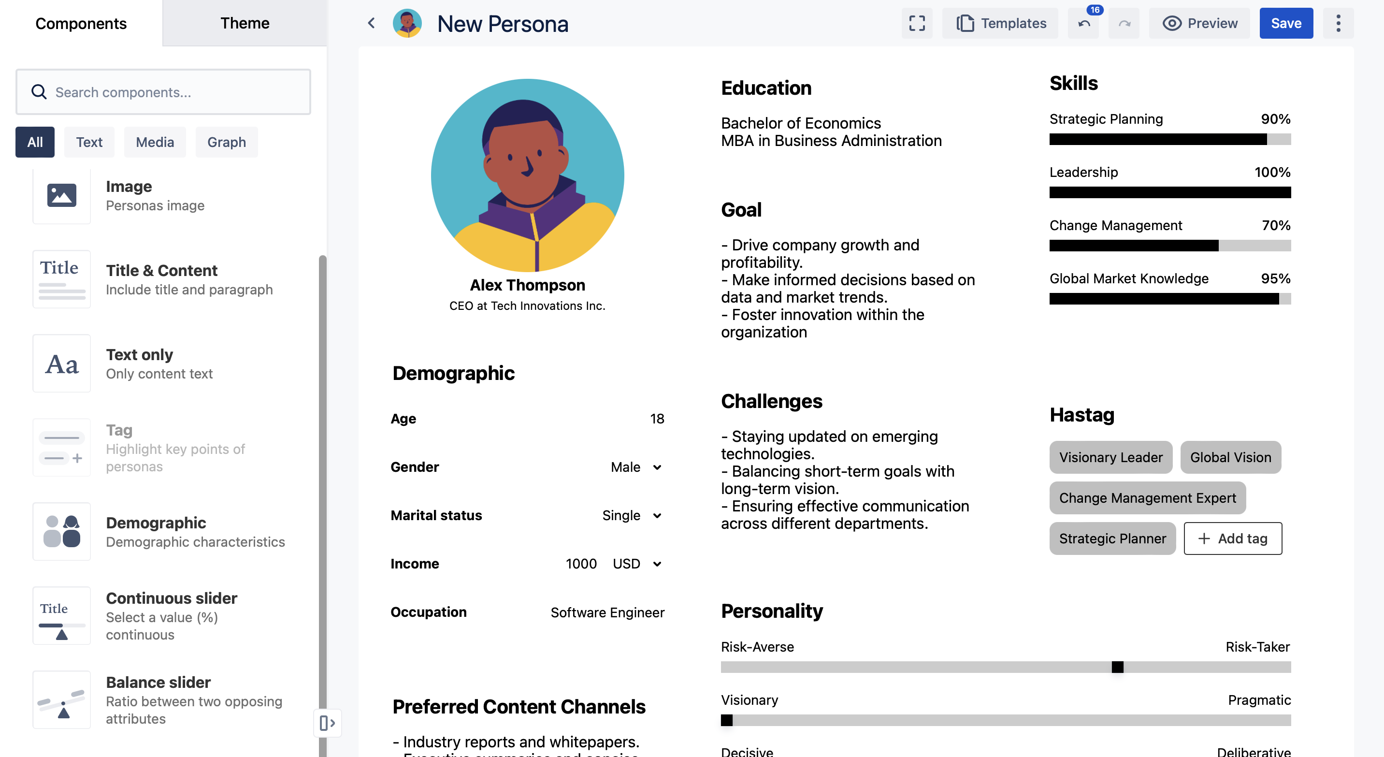Collapse the components sidebar panel
This screenshot has width=1384, height=757.
[x=327, y=723]
